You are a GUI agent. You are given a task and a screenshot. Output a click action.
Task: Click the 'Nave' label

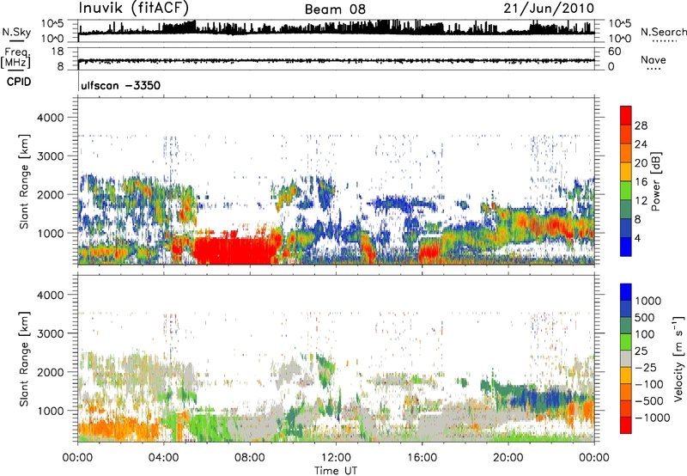click(x=654, y=59)
